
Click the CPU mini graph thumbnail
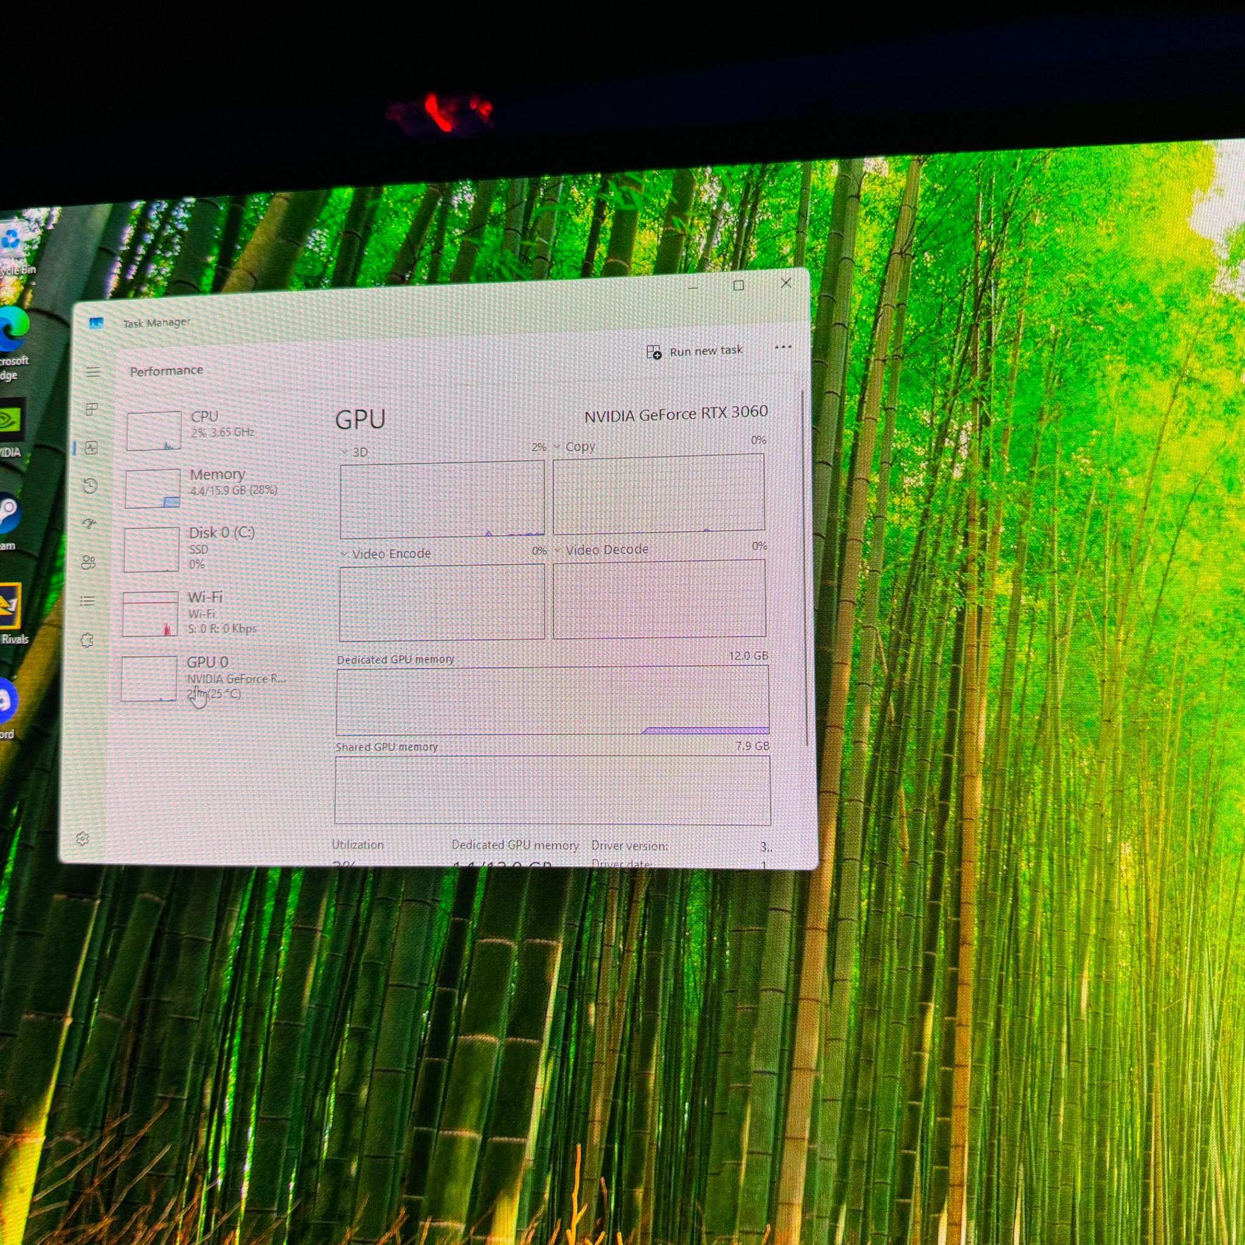pyautogui.click(x=154, y=430)
